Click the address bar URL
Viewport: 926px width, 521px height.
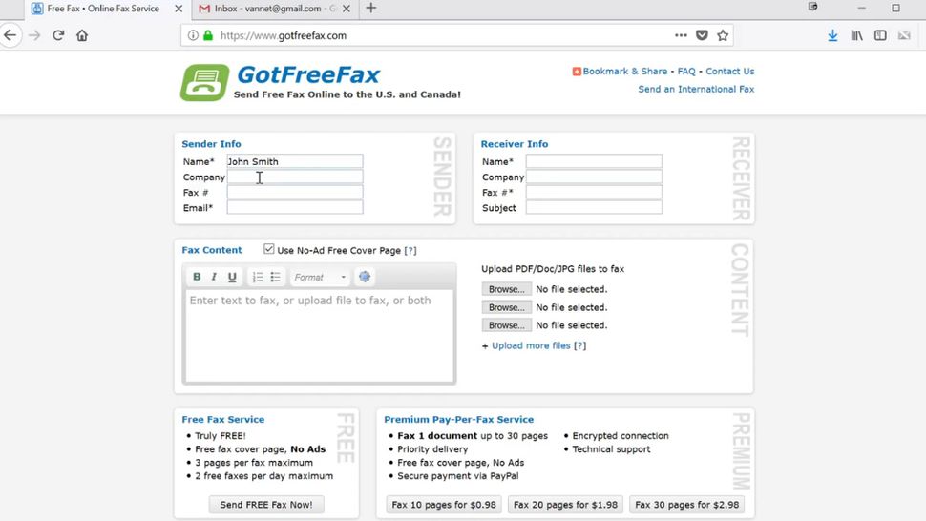pyautogui.click(x=284, y=35)
